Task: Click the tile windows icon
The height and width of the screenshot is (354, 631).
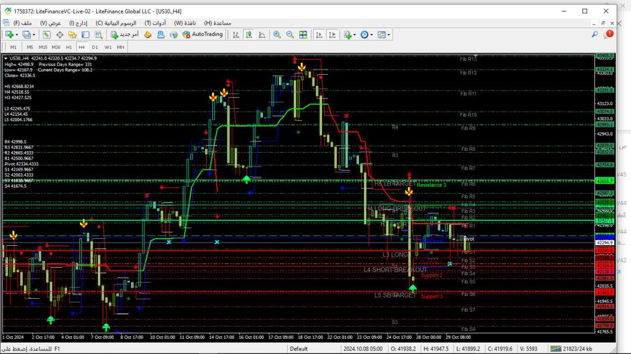Action: (x=303, y=34)
